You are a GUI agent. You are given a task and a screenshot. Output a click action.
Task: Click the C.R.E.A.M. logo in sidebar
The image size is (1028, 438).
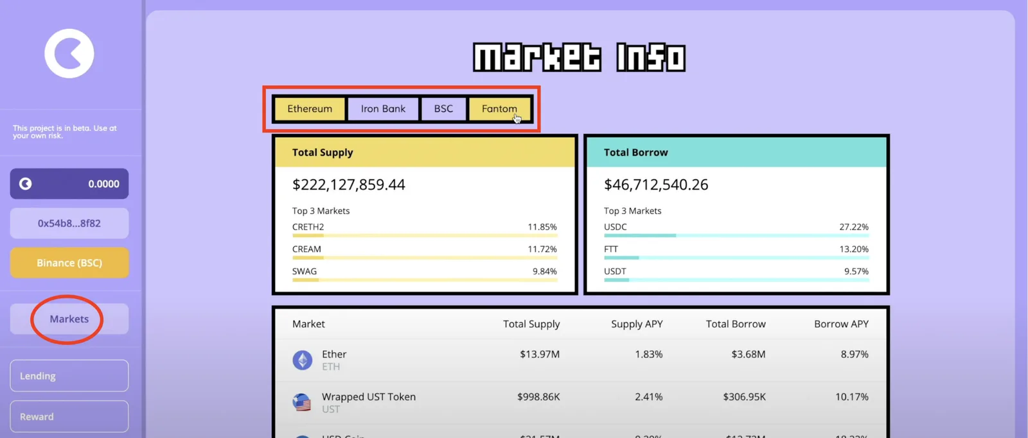pyautogui.click(x=69, y=53)
